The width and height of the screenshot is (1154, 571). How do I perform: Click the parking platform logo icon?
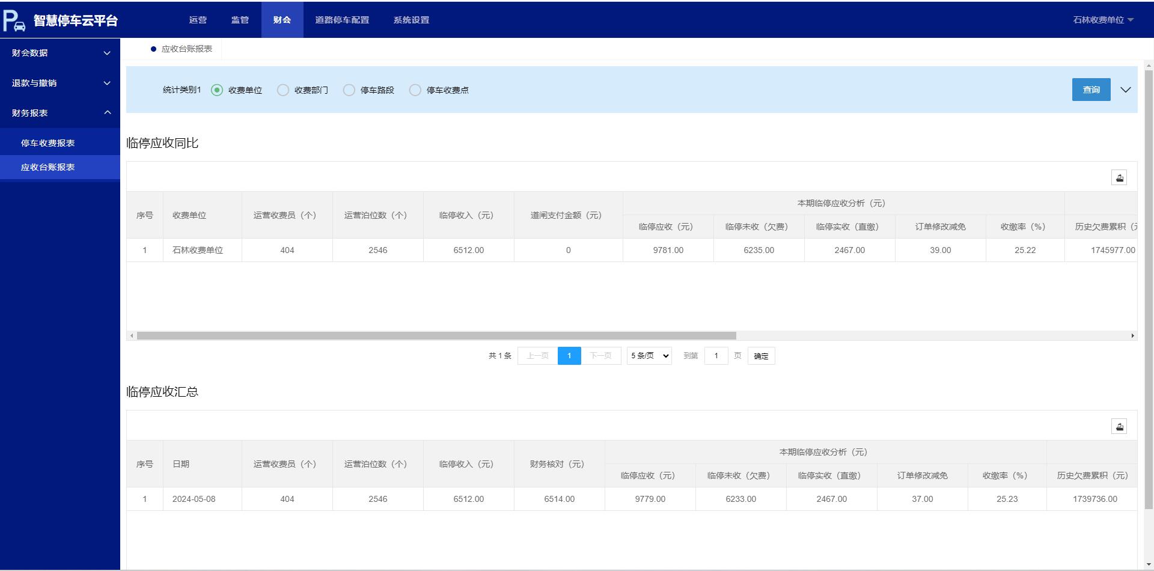point(14,20)
